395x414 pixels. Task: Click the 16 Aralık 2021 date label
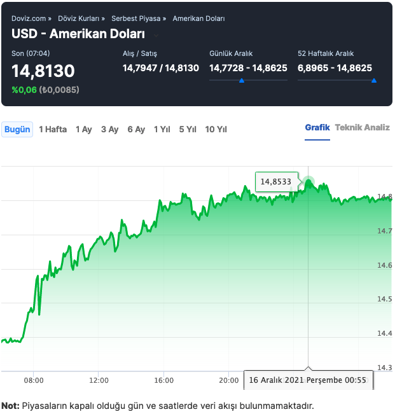308,380
